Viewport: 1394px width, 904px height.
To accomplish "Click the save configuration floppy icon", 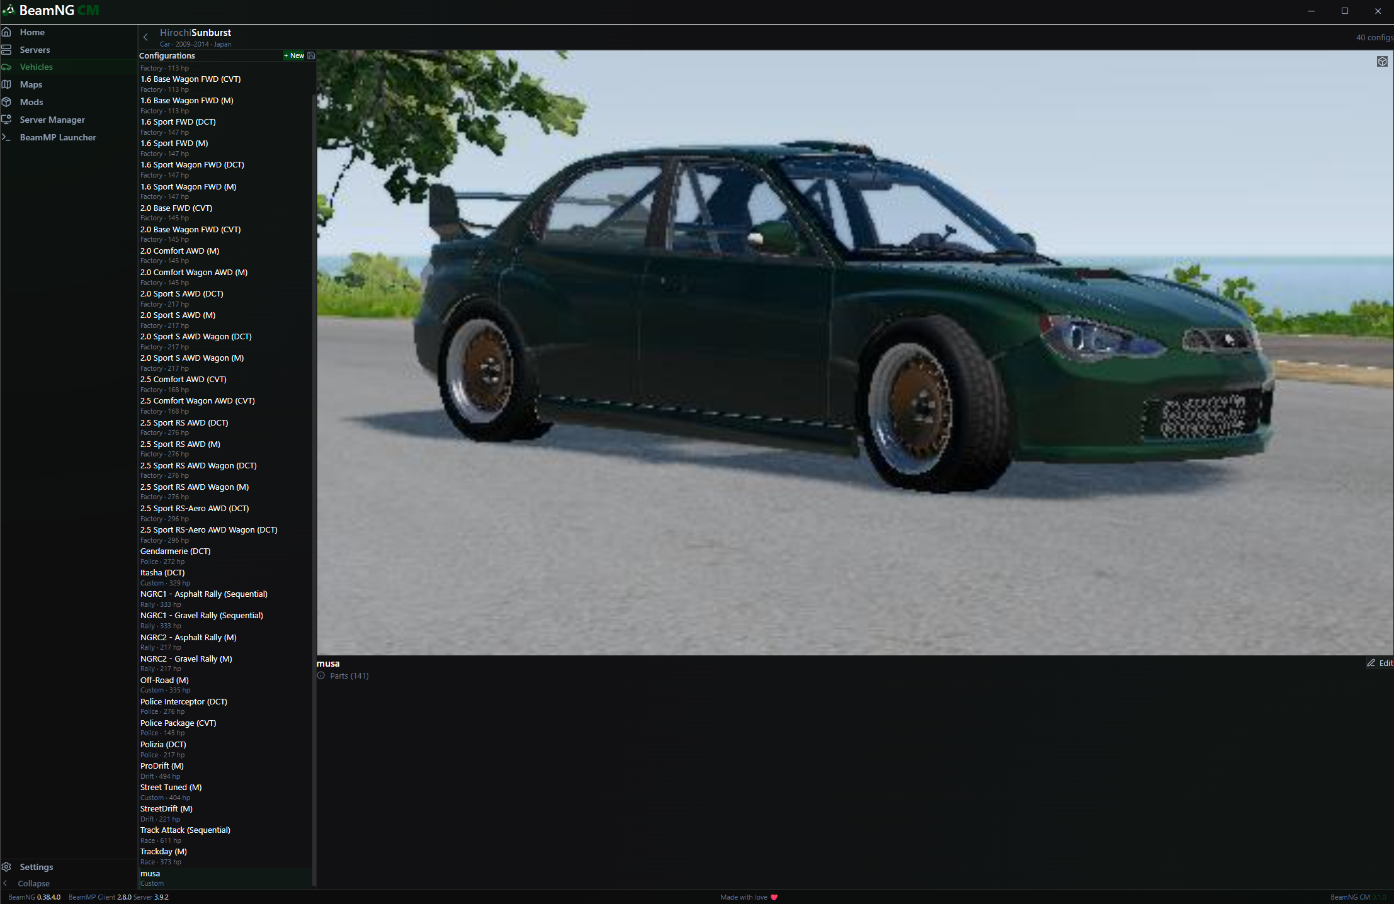I will 311,56.
